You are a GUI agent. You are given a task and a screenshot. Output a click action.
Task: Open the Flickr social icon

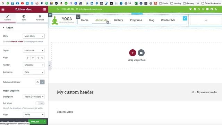[207, 9]
